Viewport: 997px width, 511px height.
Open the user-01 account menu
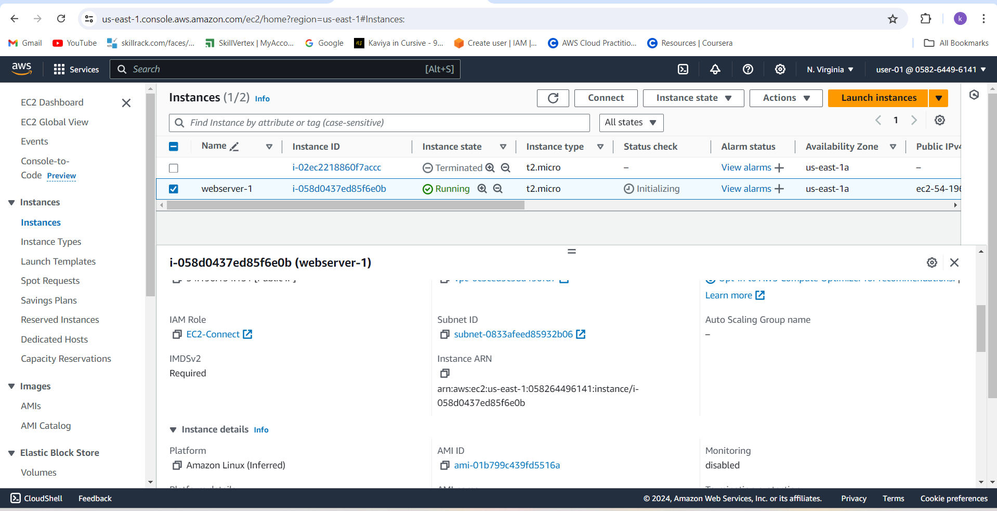(x=931, y=70)
